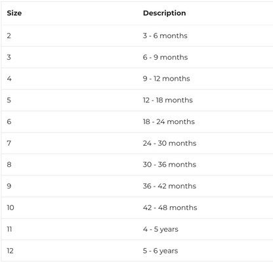Click the 42 - 48 months description
273x262 pixels.
(170, 207)
